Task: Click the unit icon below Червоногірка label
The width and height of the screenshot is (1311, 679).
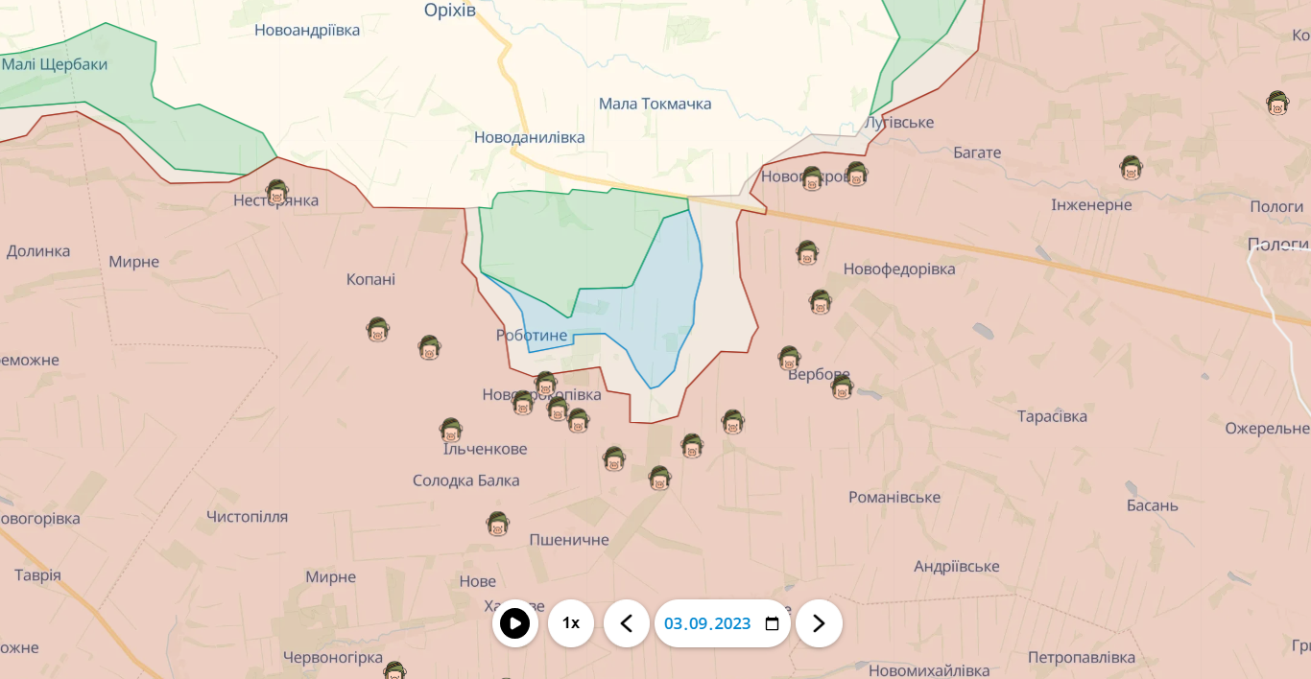Action: coord(393,670)
